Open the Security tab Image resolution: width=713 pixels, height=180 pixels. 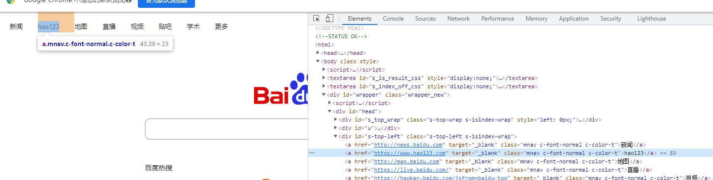(x=611, y=19)
